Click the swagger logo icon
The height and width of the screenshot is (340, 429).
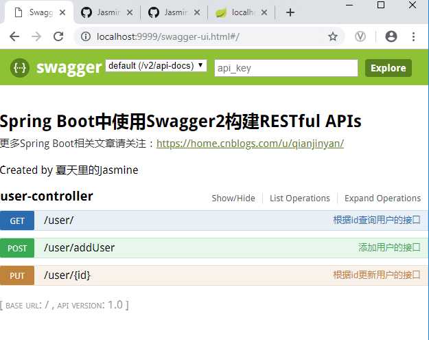19,67
